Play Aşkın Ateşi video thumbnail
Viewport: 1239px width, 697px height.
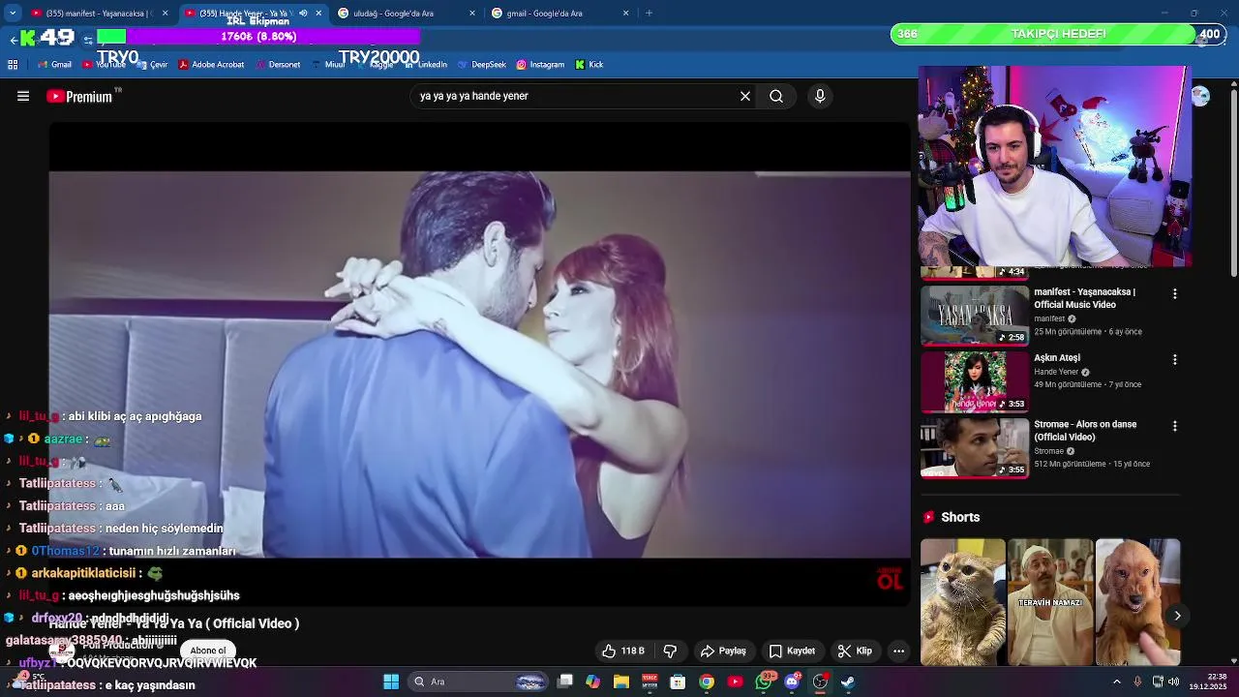pyautogui.click(x=975, y=381)
